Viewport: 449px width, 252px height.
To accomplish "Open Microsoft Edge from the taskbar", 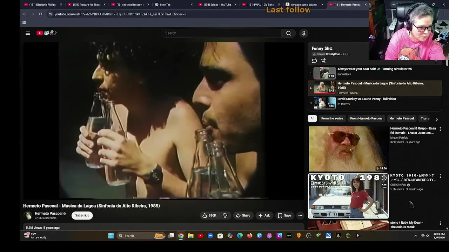I will [240, 236].
